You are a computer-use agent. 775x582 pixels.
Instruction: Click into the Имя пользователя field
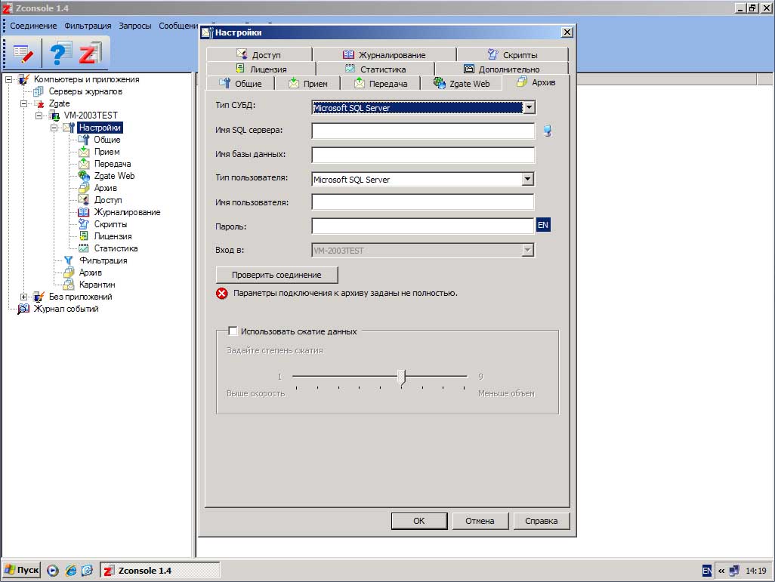point(423,202)
